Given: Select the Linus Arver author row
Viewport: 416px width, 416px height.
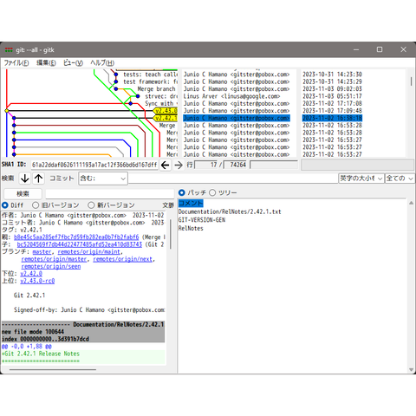Looking at the screenshot, I should coord(231,96).
